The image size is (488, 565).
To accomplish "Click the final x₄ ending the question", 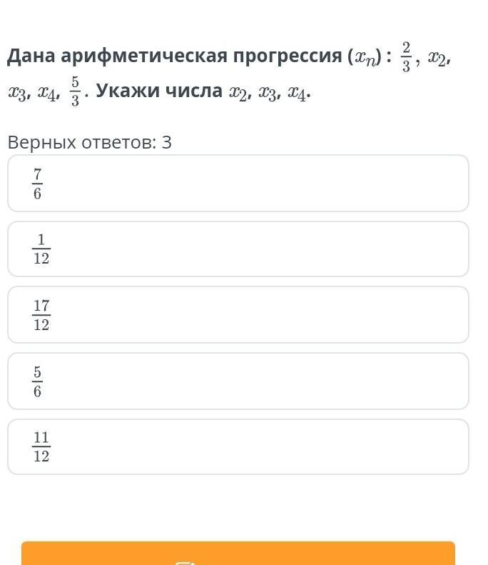I will pyautogui.click(x=298, y=94).
